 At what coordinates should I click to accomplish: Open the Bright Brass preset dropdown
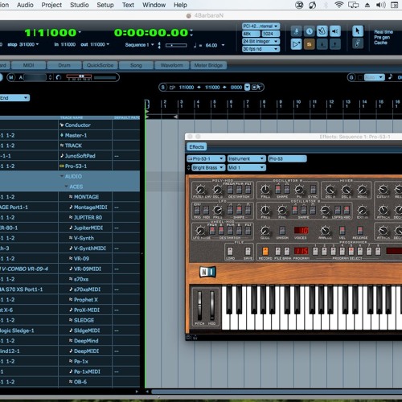(208, 168)
